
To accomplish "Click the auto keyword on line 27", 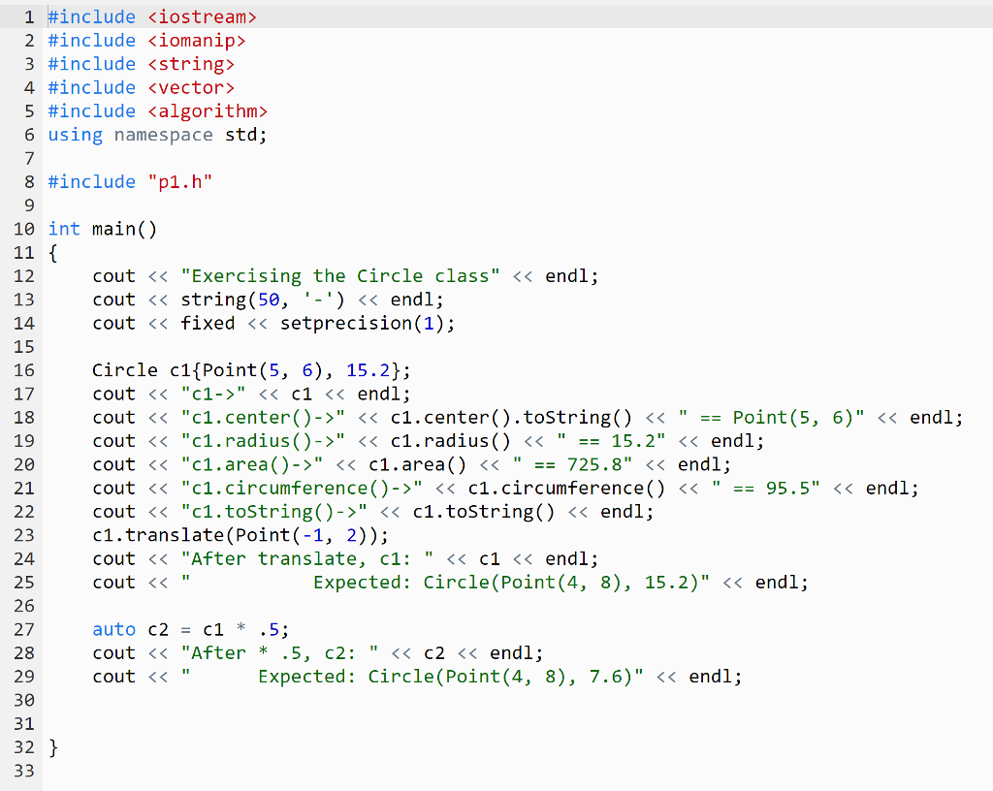I will (114, 629).
